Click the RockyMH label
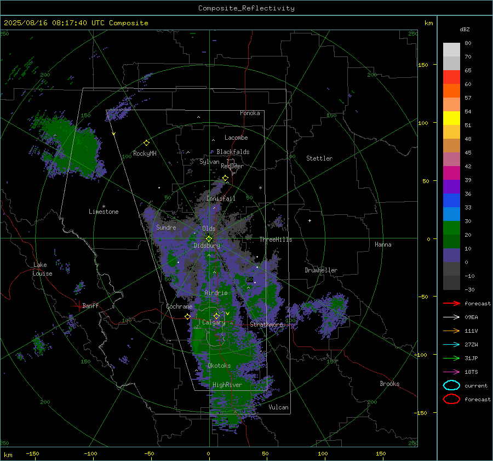Image resolution: width=493 pixels, height=461 pixels. (145, 153)
